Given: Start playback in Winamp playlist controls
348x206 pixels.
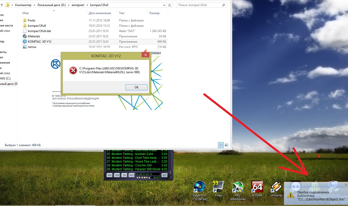Looking at the screenshot, I should [140, 178].
